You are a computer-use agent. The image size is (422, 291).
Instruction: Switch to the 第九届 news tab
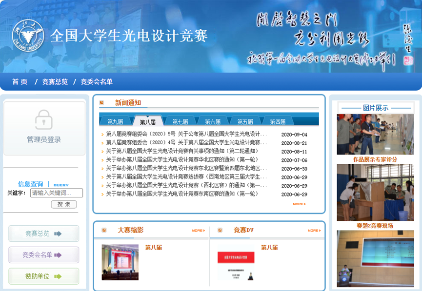[115, 122]
